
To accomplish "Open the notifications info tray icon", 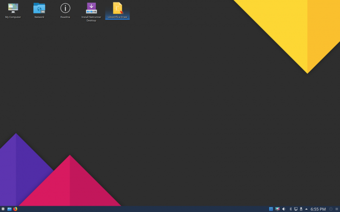I will (331, 209).
